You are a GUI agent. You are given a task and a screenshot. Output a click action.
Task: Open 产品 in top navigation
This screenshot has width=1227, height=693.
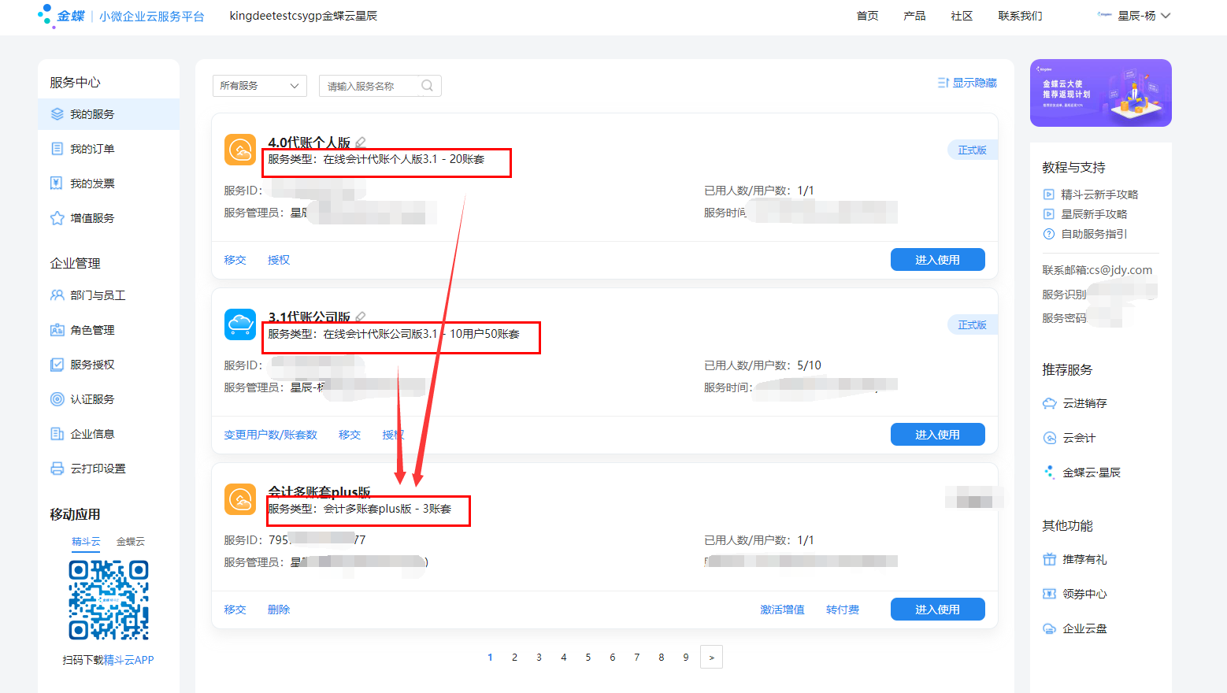[914, 16]
